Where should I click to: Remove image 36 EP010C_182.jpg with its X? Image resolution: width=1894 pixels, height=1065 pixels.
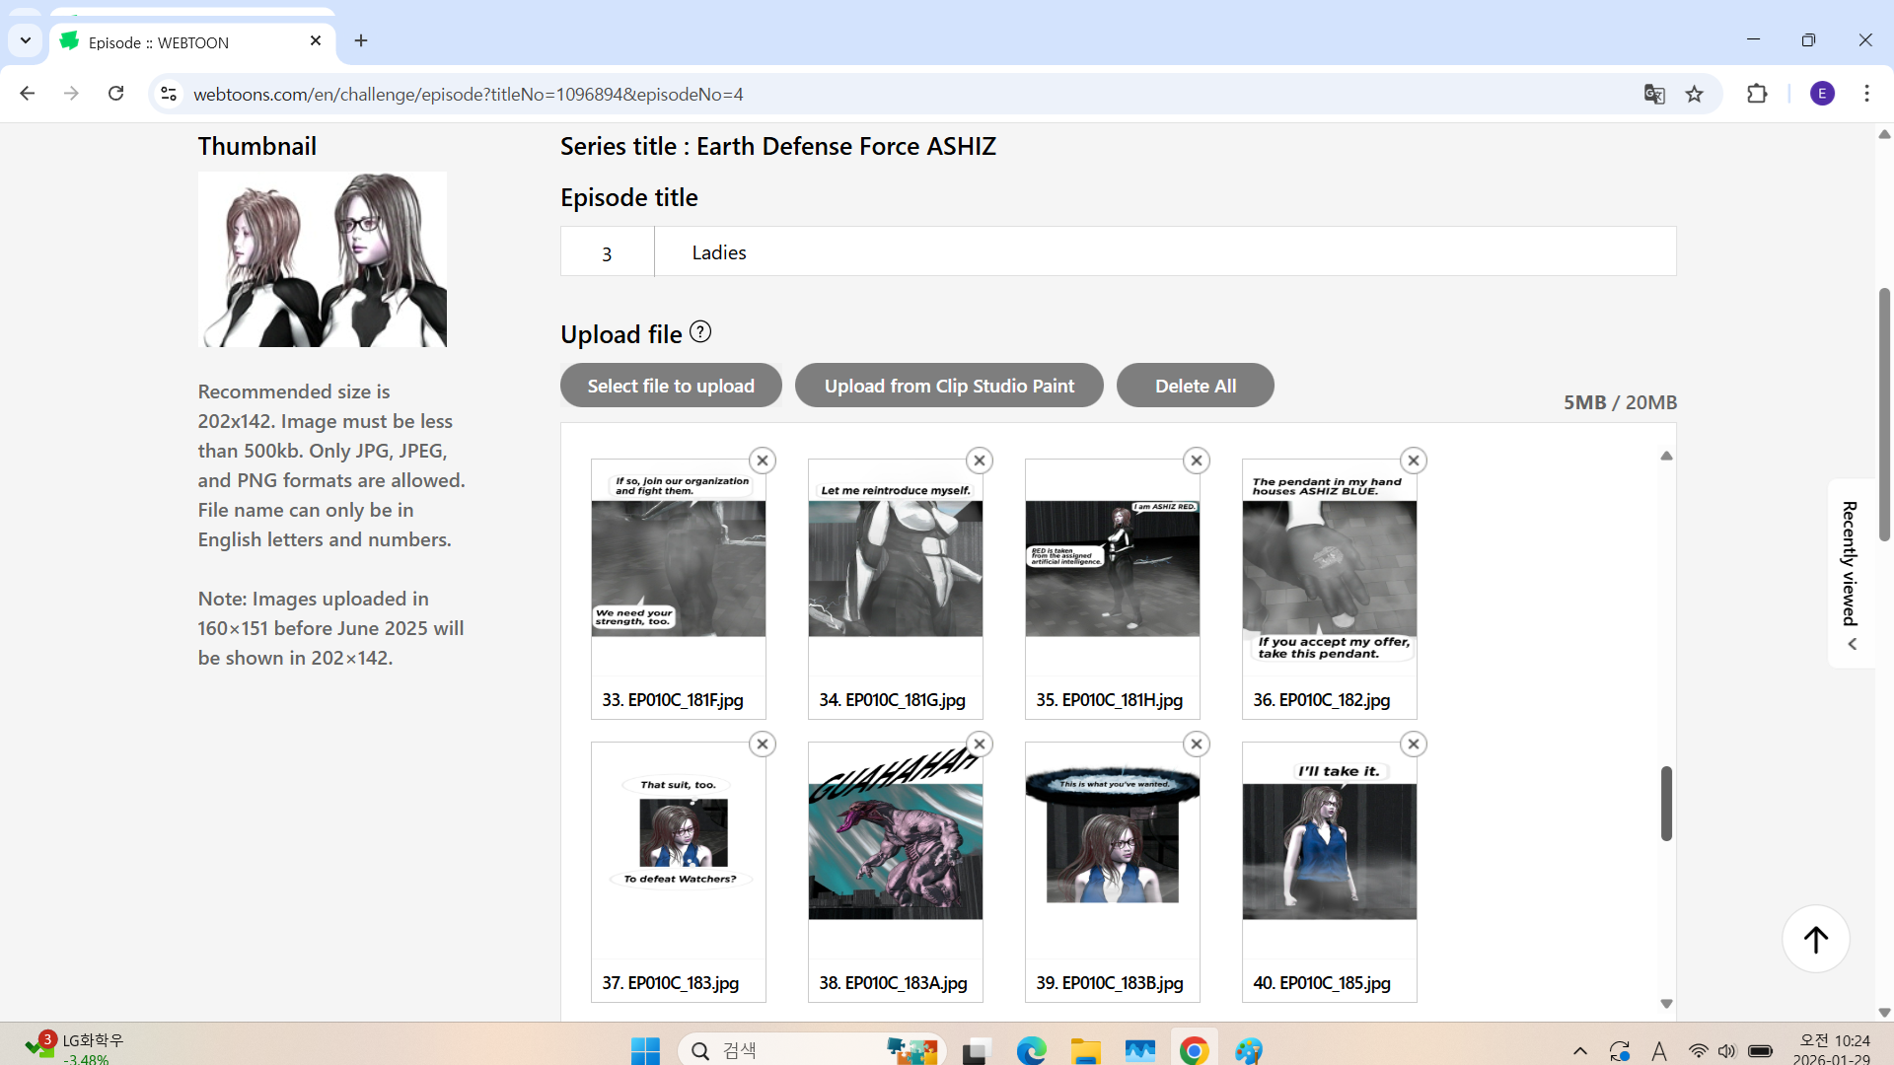pyautogui.click(x=1414, y=461)
